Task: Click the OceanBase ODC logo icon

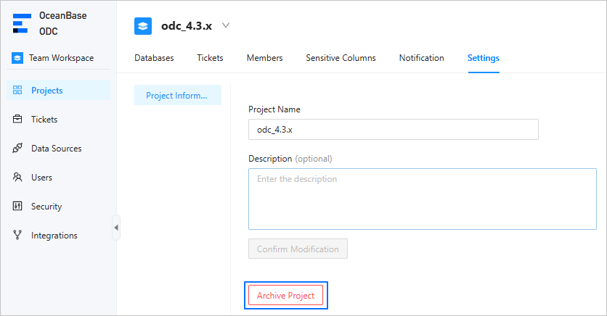Action: pos(20,22)
